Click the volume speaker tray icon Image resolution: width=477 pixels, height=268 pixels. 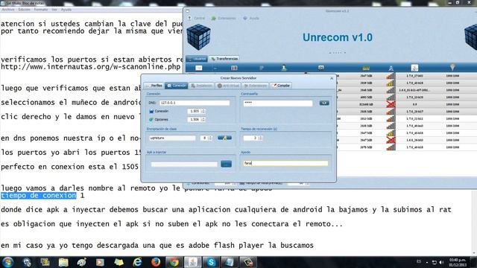pos(441,262)
